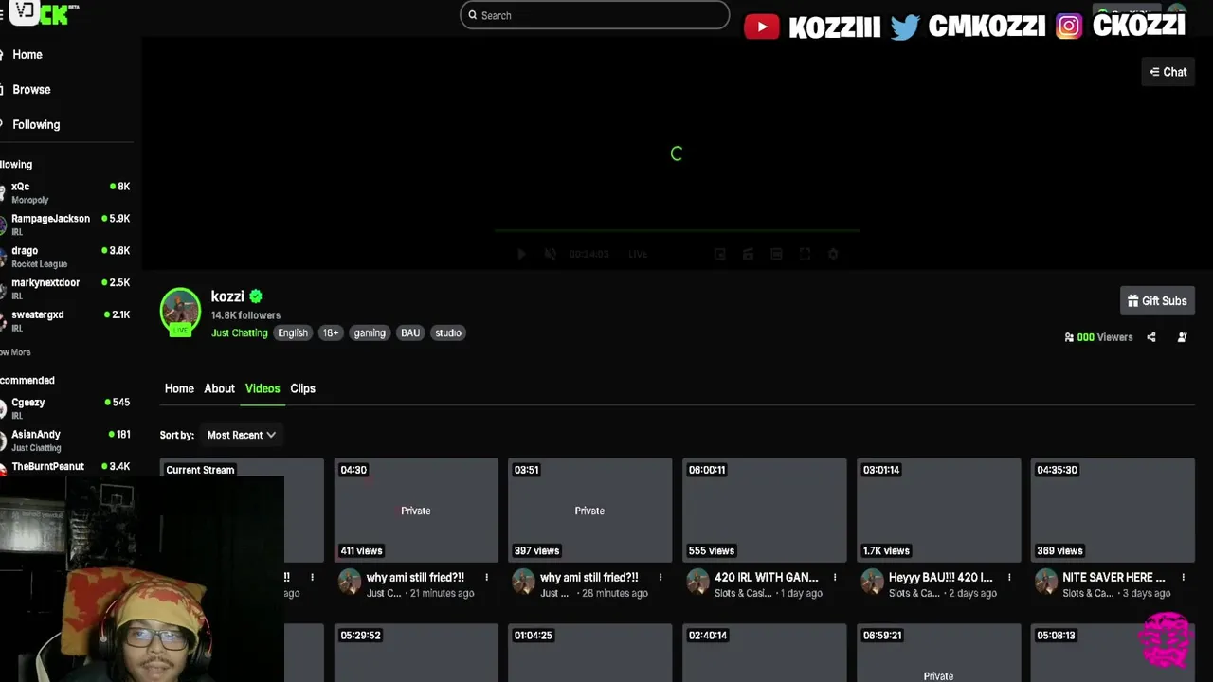Click the viewers count icon

[1069, 337]
